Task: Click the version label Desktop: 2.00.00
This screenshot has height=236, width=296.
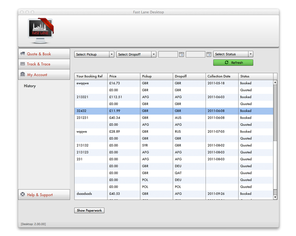Action: pos(33,224)
